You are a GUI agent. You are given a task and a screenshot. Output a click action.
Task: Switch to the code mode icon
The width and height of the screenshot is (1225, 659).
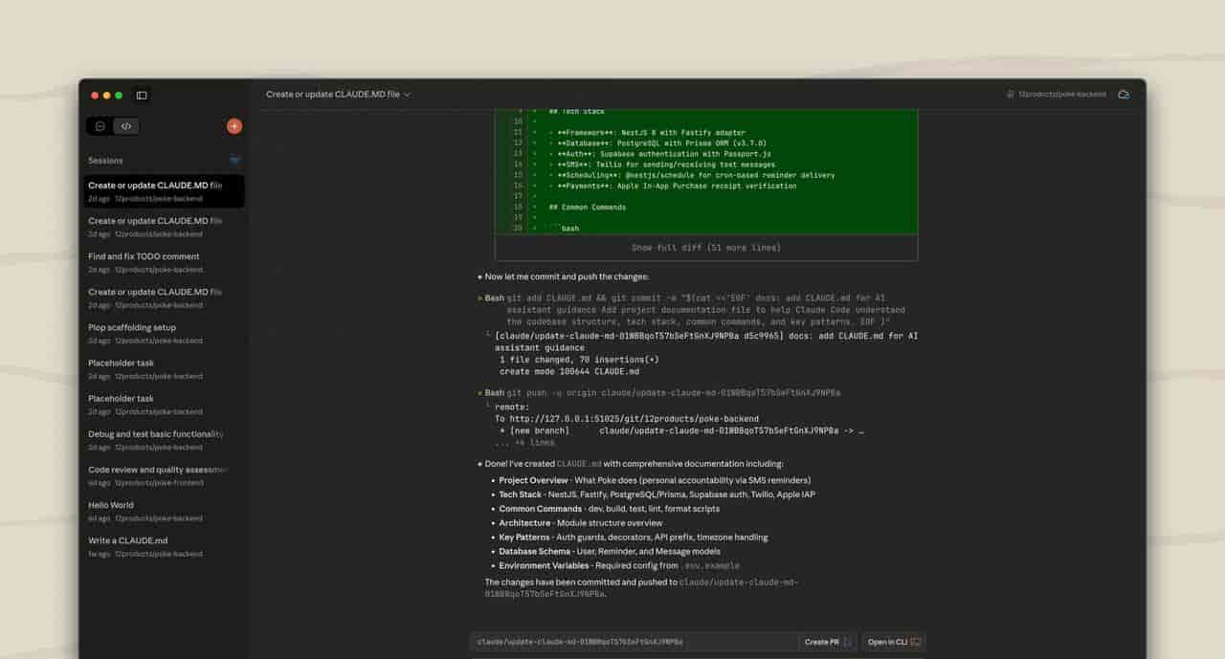point(125,126)
